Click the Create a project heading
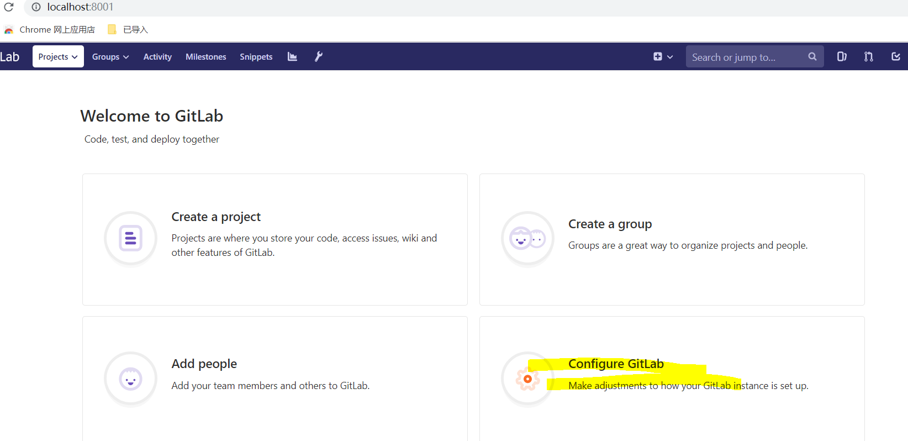Image resolution: width=908 pixels, height=441 pixels. click(x=216, y=217)
